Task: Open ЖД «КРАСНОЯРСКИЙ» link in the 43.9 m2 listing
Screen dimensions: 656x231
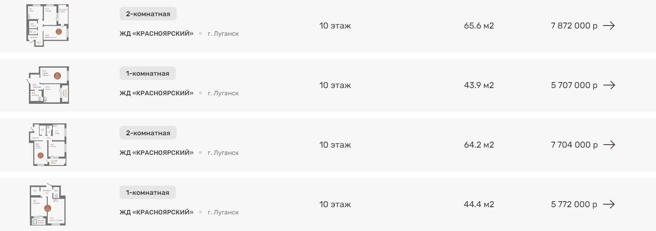Action: click(156, 93)
